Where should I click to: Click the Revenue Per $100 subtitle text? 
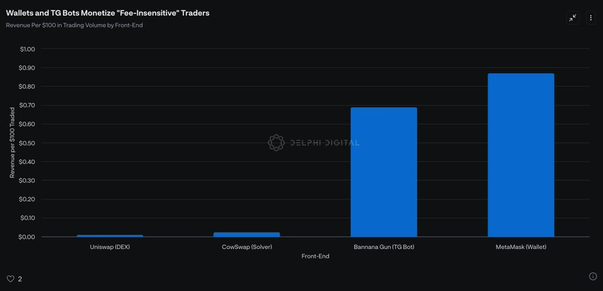(74, 25)
